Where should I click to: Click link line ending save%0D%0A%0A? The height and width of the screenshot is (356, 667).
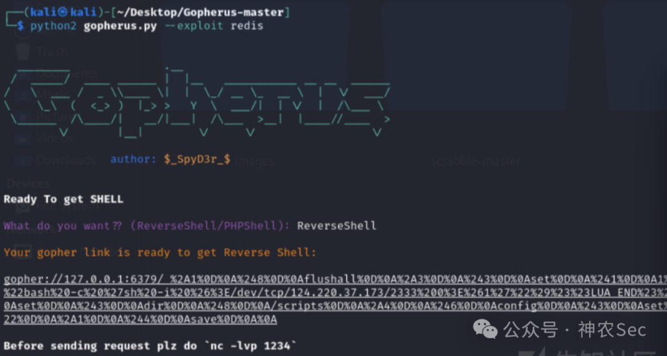140,319
